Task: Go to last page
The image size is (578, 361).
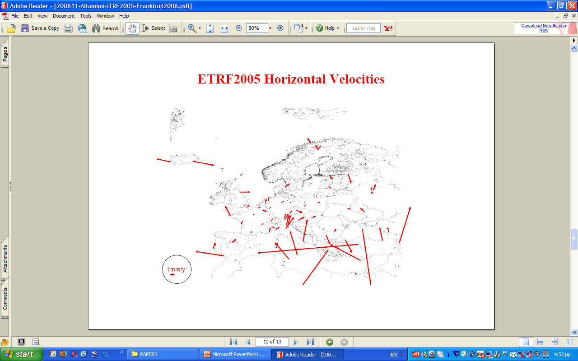Action: point(310,342)
